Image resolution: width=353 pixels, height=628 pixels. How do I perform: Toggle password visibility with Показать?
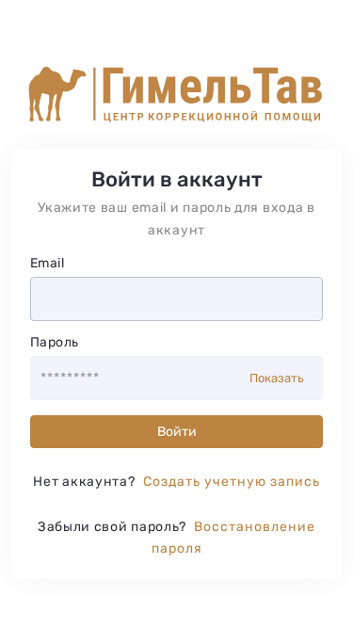[x=277, y=378]
